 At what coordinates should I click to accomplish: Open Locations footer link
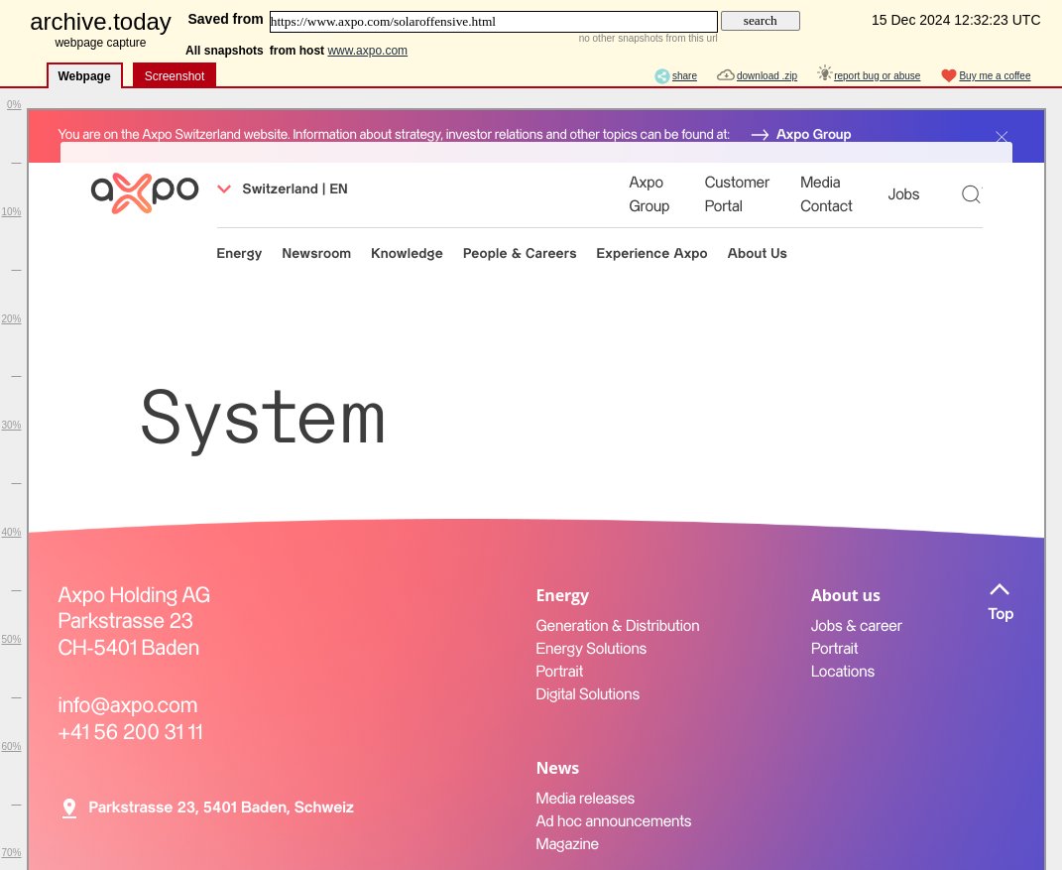pyautogui.click(x=843, y=672)
